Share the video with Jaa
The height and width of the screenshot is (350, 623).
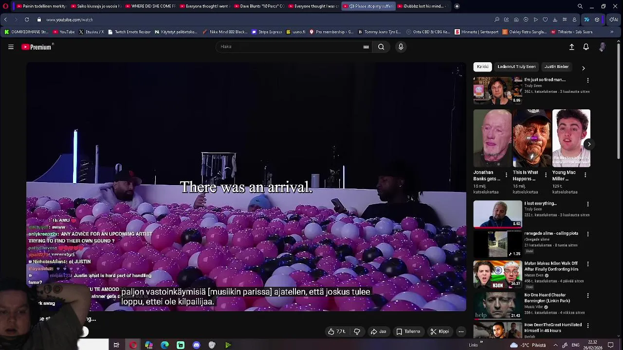[378, 332]
